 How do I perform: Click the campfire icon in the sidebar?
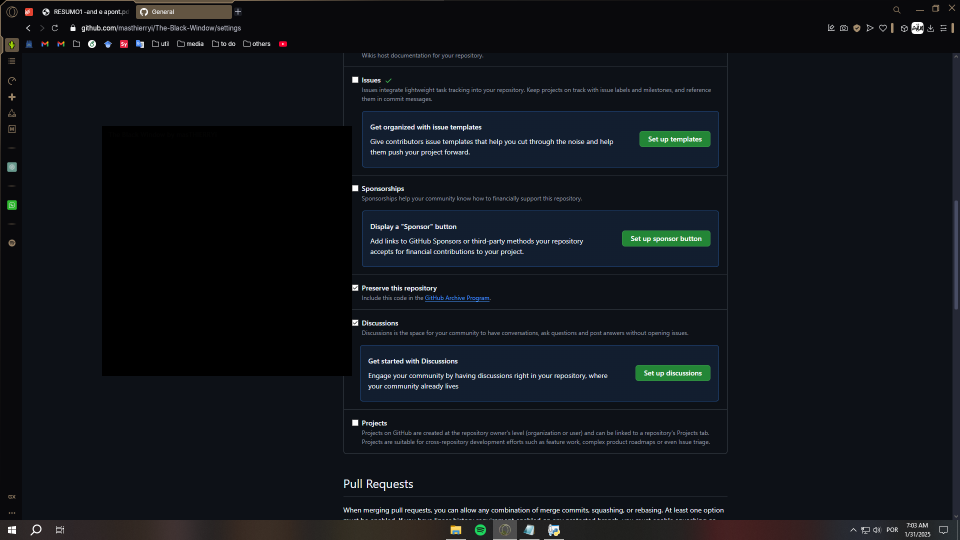click(x=12, y=113)
